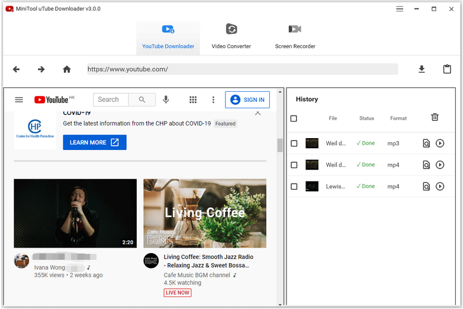
Task: Click the Lewis... history thumbnail
Action: (x=312, y=186)
